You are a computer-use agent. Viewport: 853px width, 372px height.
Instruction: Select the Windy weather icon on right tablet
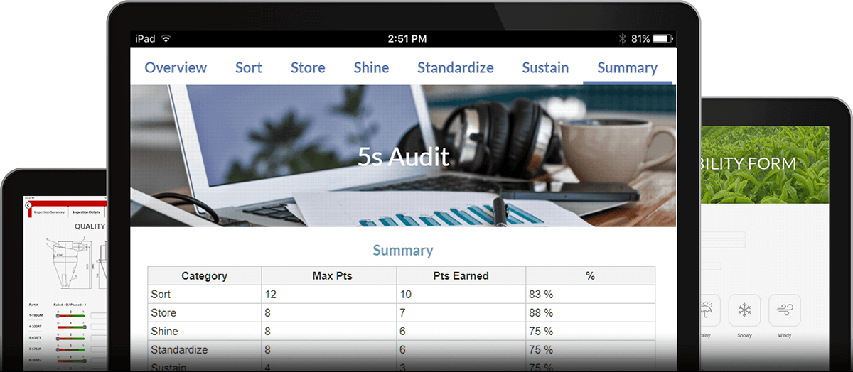coord(784,310)
